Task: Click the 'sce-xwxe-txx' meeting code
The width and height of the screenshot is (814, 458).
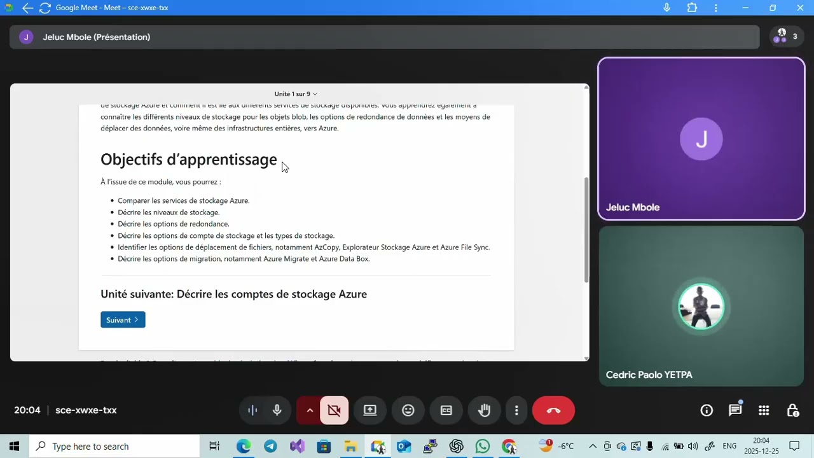Action: (x=86, y=410)
